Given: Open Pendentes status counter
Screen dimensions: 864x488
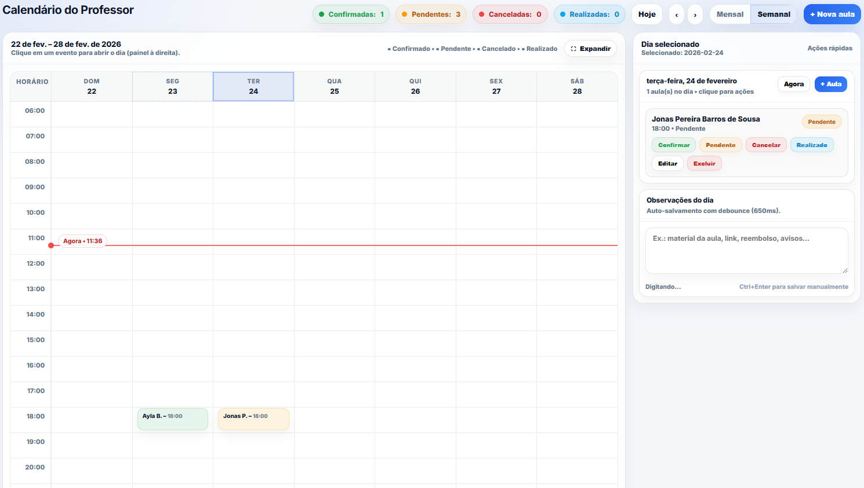Looking at the screenshot, I should tap(431, 14).
